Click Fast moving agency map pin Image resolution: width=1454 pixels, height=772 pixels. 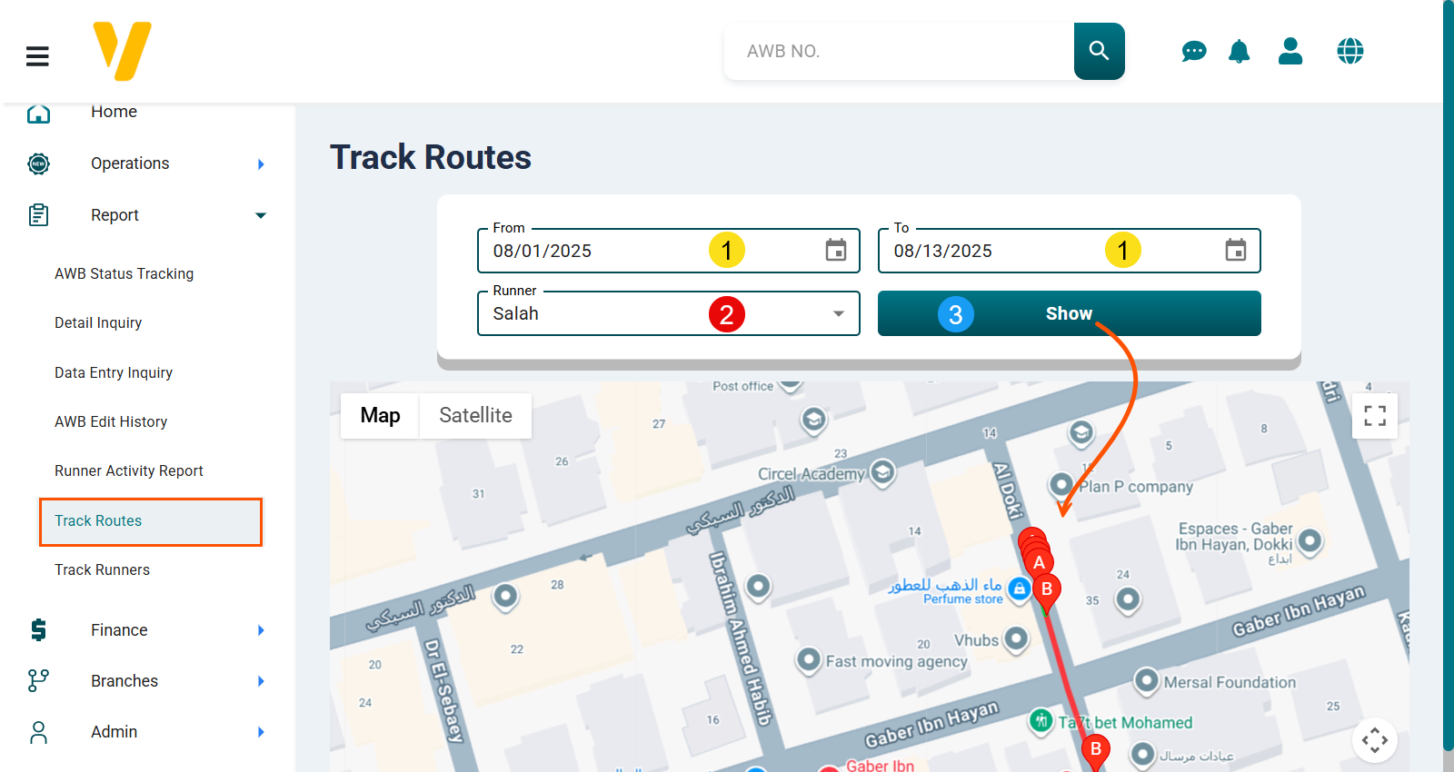click(809, 660)
